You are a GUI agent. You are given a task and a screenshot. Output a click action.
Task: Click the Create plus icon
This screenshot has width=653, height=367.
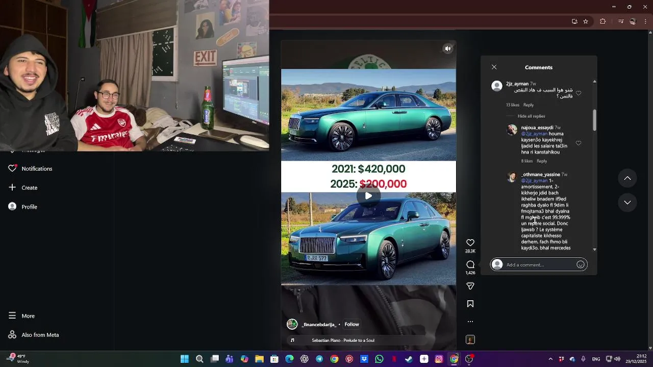point(12,188)
